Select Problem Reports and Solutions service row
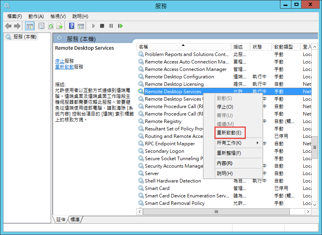This screenshot has height=235, width=322. (x=224, y=54)
